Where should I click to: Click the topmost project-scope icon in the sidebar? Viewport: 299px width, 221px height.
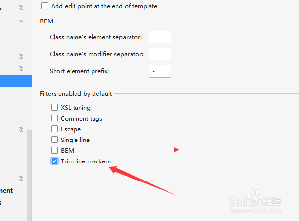[21, 8]
